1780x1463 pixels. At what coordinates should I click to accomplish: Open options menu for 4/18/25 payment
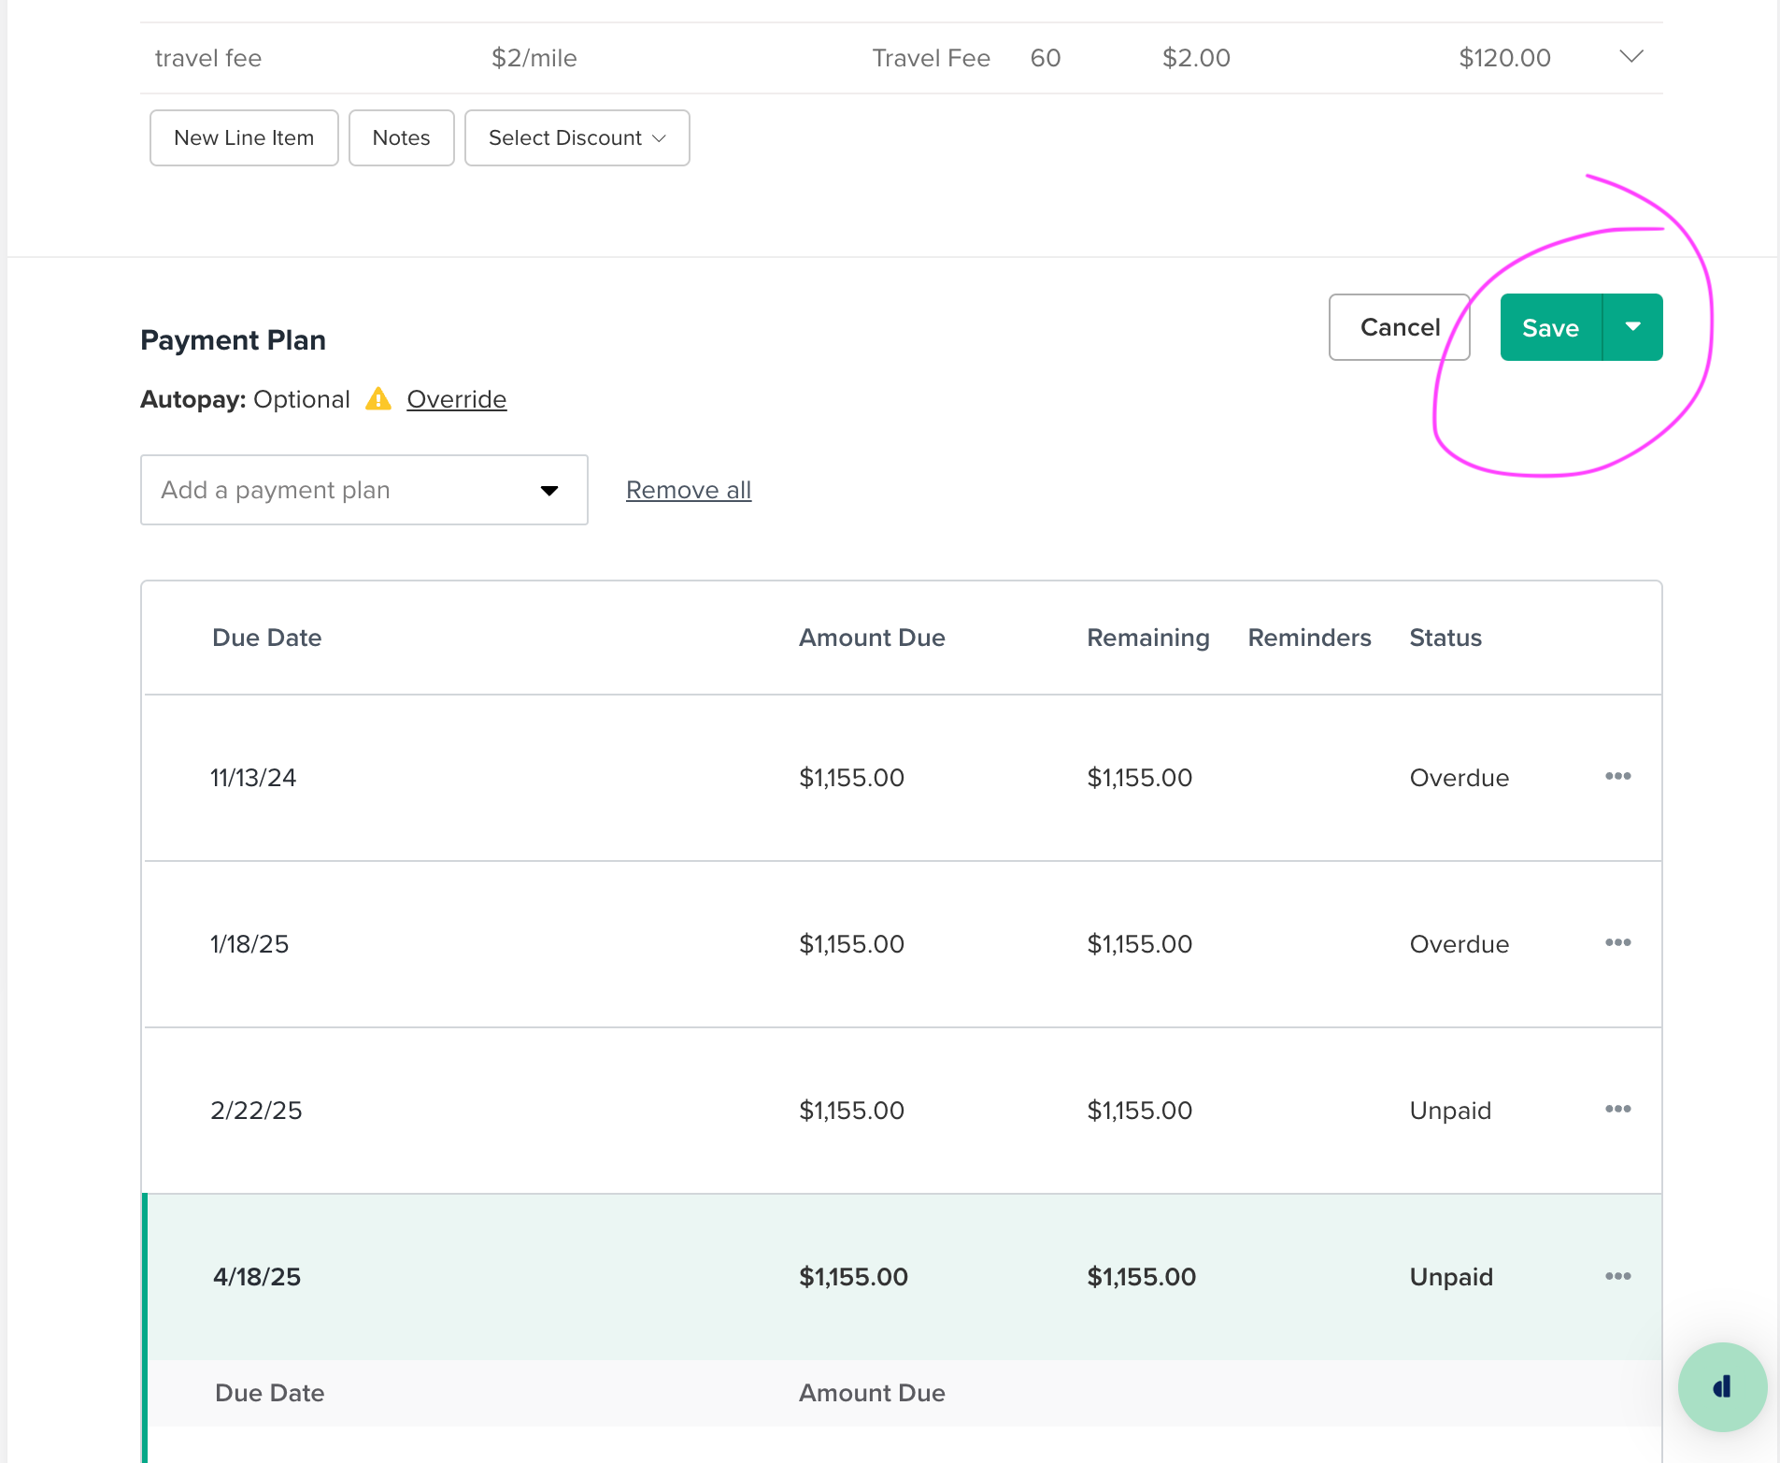tap(1617, 1276)
